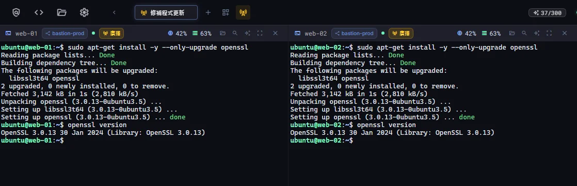
Task: Click CPU 42% indicator in web-01 pane
Action: coord(178,34)
